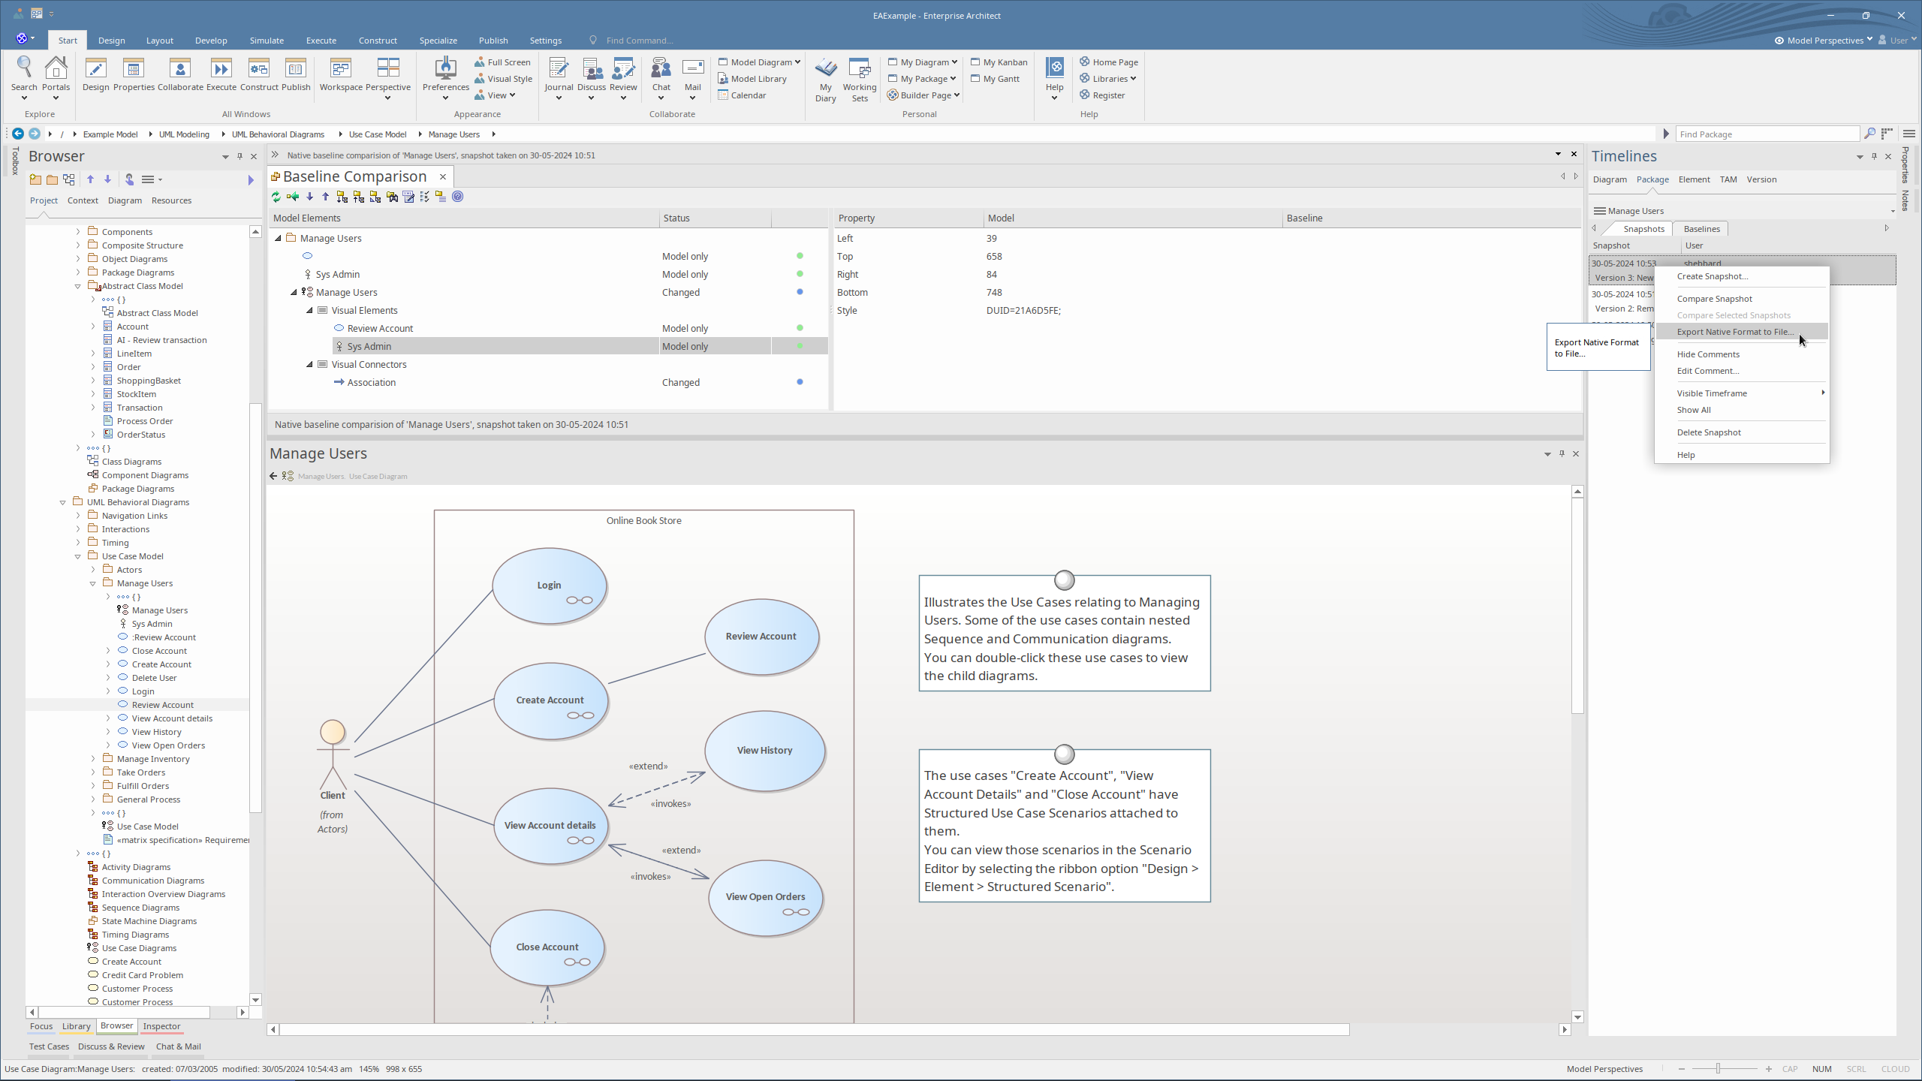Collapse the Use Case Model tree node

pyautogui.click(x=78, y=556)
